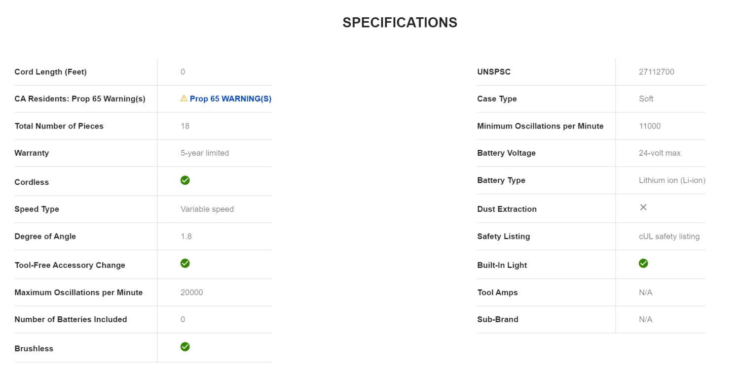
Task: Click the Soft case type value
Action: point(646,99)
